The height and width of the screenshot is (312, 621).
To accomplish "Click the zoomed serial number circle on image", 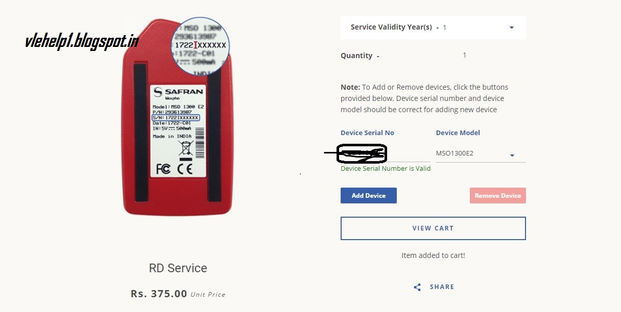I will coord(200,46).
